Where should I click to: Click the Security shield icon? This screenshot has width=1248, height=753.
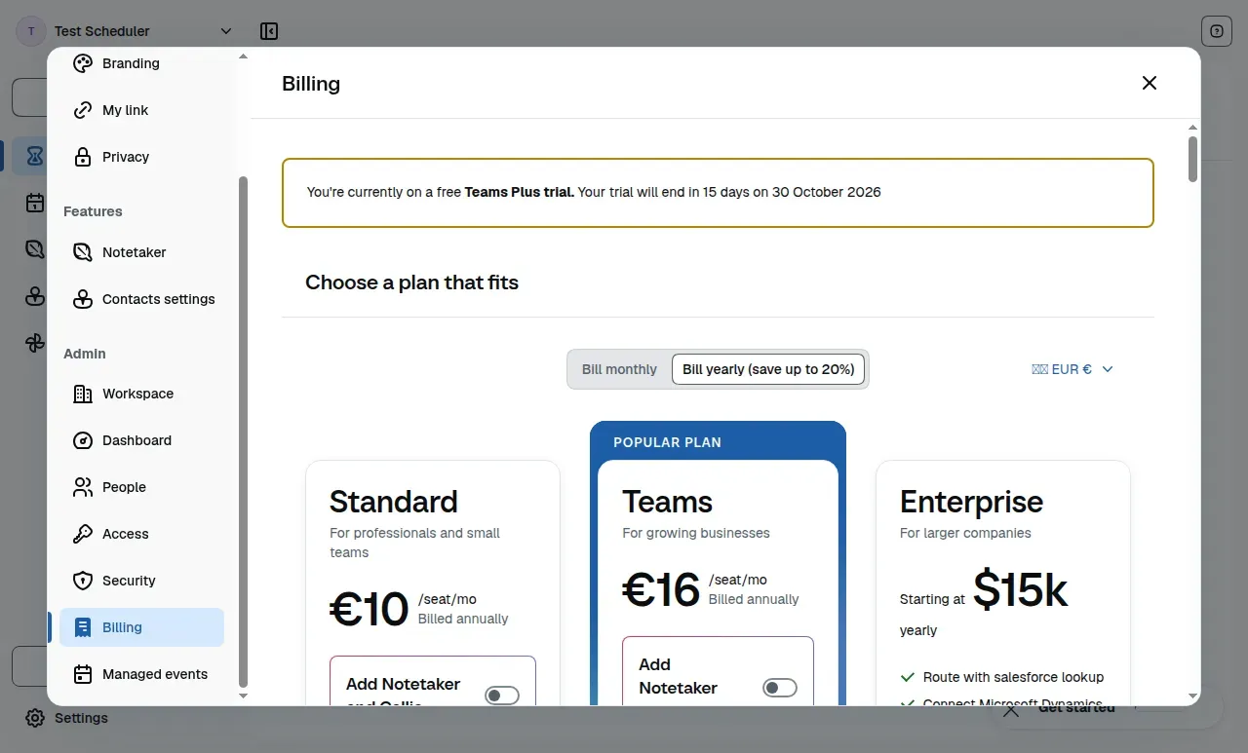[x=83, y=581]
